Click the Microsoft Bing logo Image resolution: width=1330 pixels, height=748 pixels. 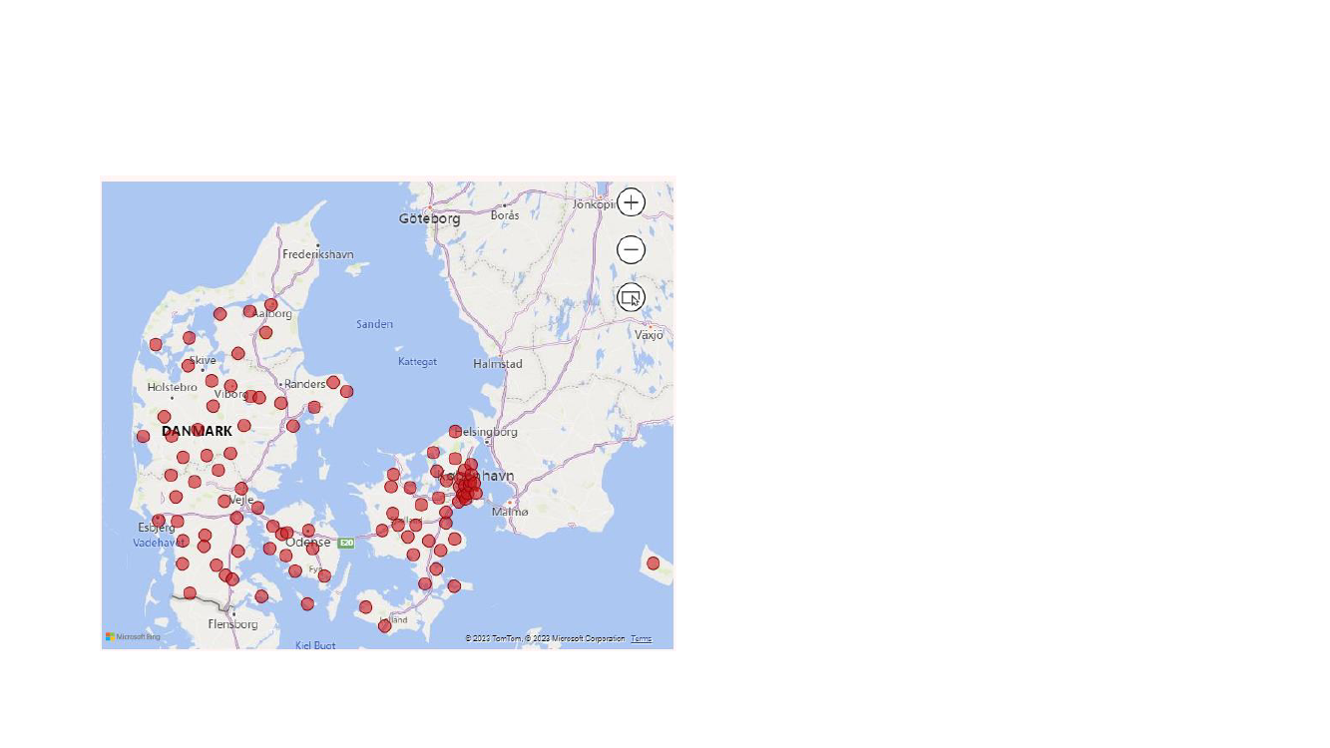click(133, 636)
